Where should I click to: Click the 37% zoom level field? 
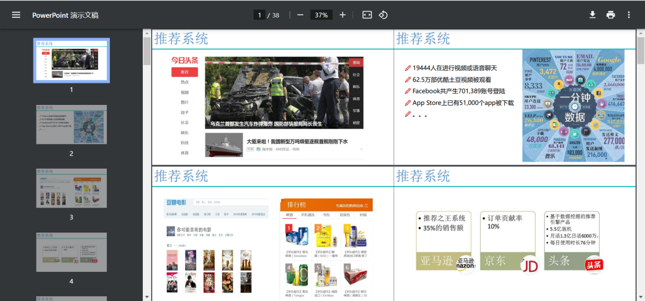[x=321, y=15]
